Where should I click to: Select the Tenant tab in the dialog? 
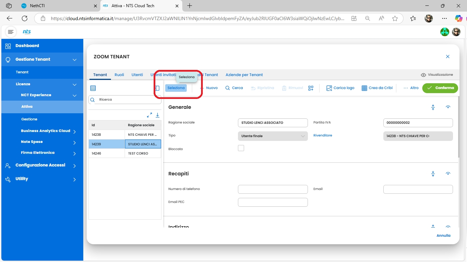click(x=100, y=75)
